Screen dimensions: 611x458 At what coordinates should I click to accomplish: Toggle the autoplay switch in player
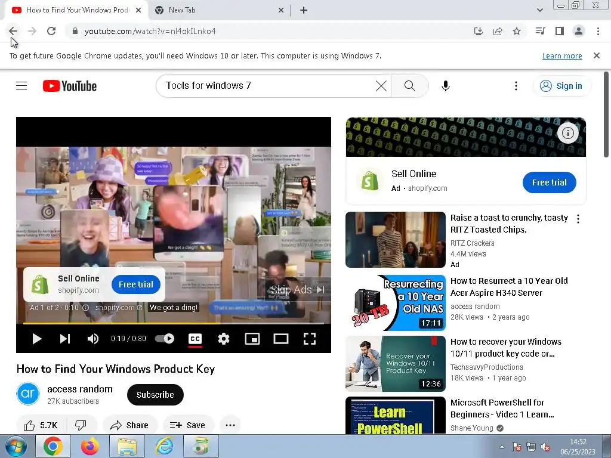[165, 339]
